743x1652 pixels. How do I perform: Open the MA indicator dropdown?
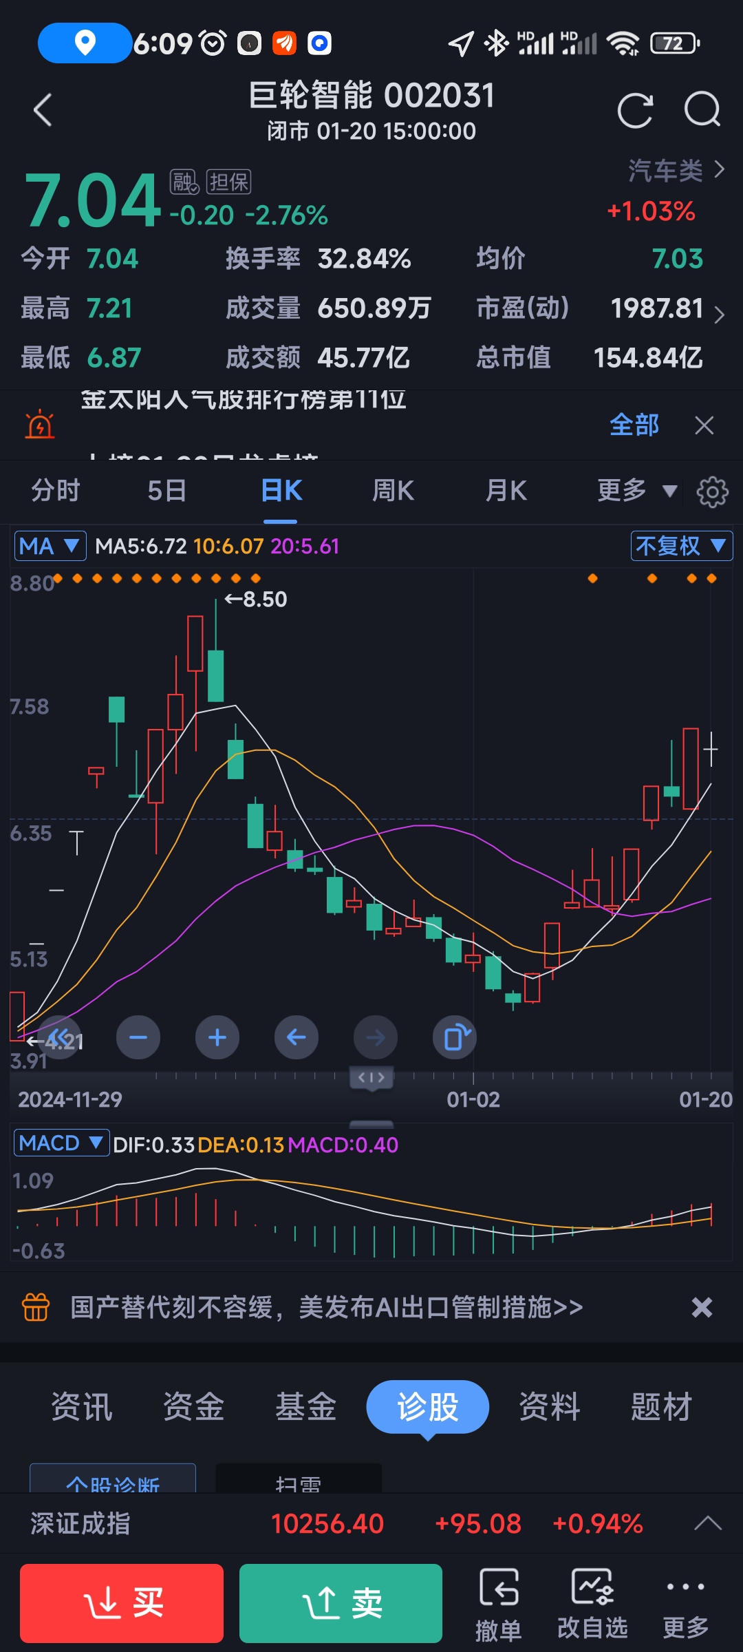pos(50,546)
